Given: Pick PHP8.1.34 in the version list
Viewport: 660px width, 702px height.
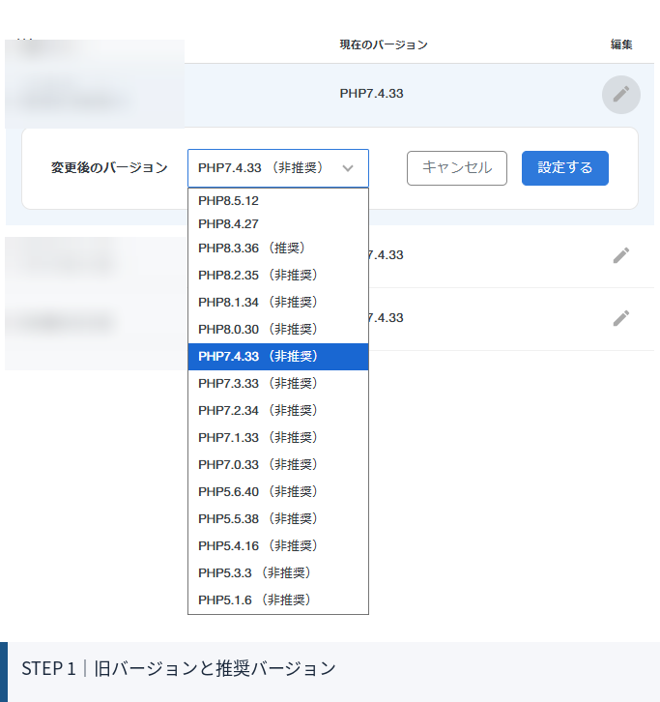Looking at the screenshot, I should click(278, 303).
